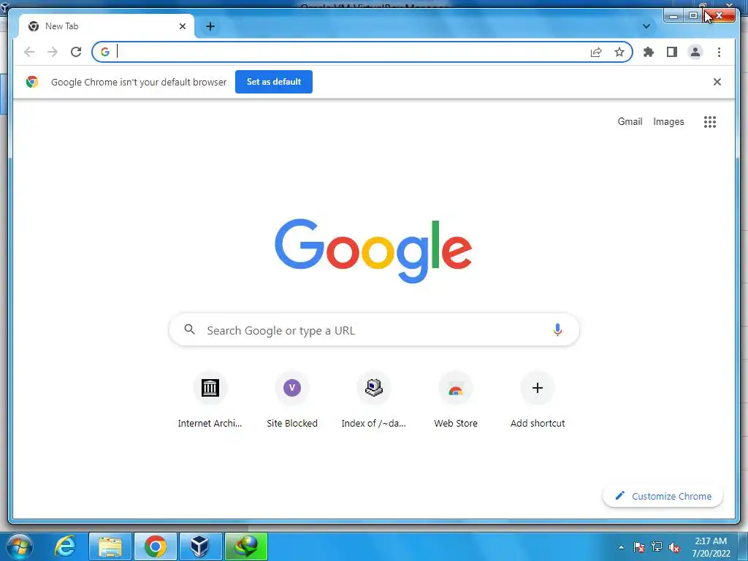Launch Internet Explorer from taskbar
The height and width of the screenshot is (561, 748).
click(64, 546)
